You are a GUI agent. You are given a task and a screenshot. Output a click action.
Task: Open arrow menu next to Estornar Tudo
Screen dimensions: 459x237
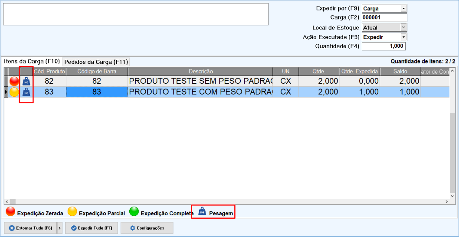tap(59, 228)
